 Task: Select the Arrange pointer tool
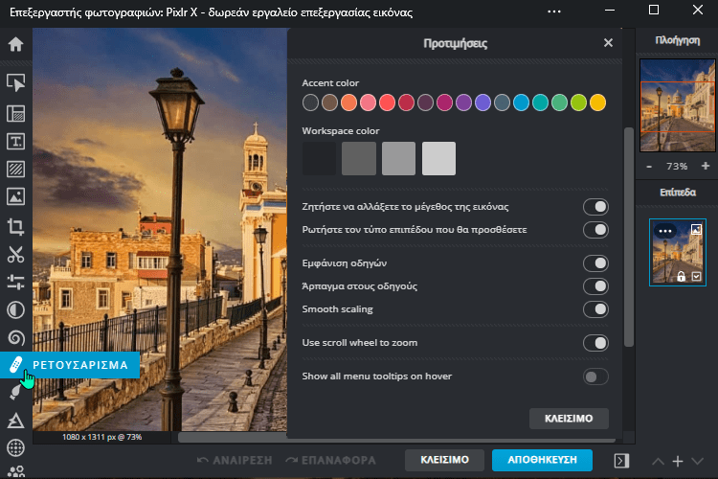15,83
